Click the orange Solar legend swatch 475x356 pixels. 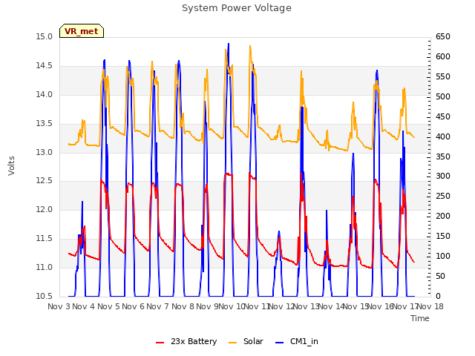click(x=232, y=343)
